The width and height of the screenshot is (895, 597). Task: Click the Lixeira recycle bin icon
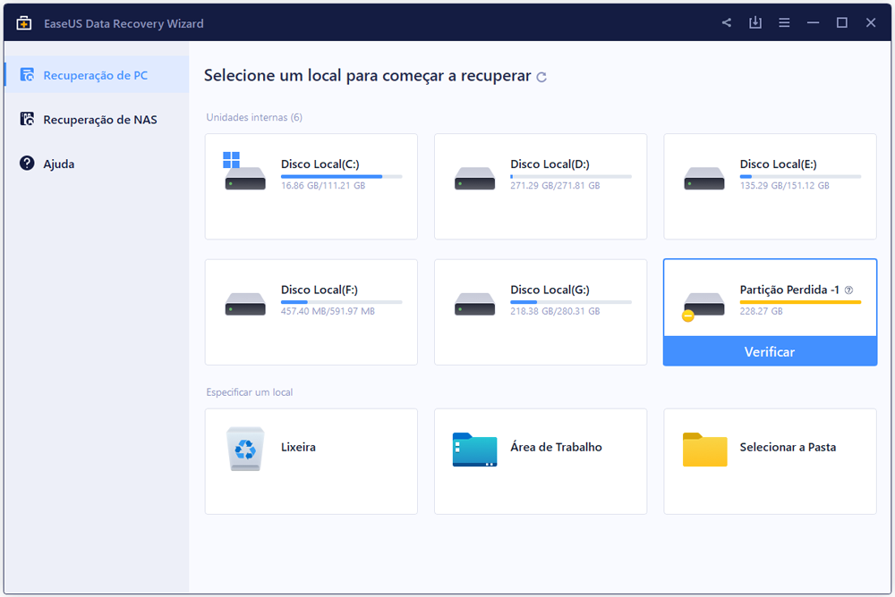245,449
